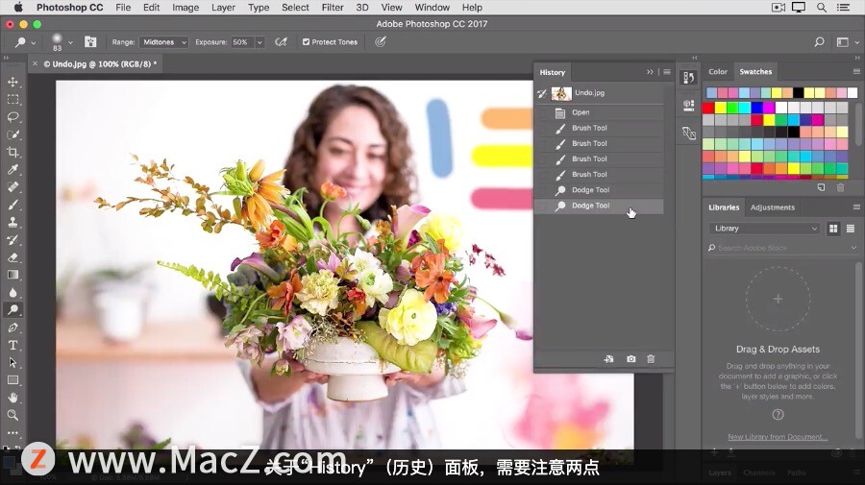This screenshot has width=865, height=485.
Task: Open the Window menu
Action: [x=432, y=7]
